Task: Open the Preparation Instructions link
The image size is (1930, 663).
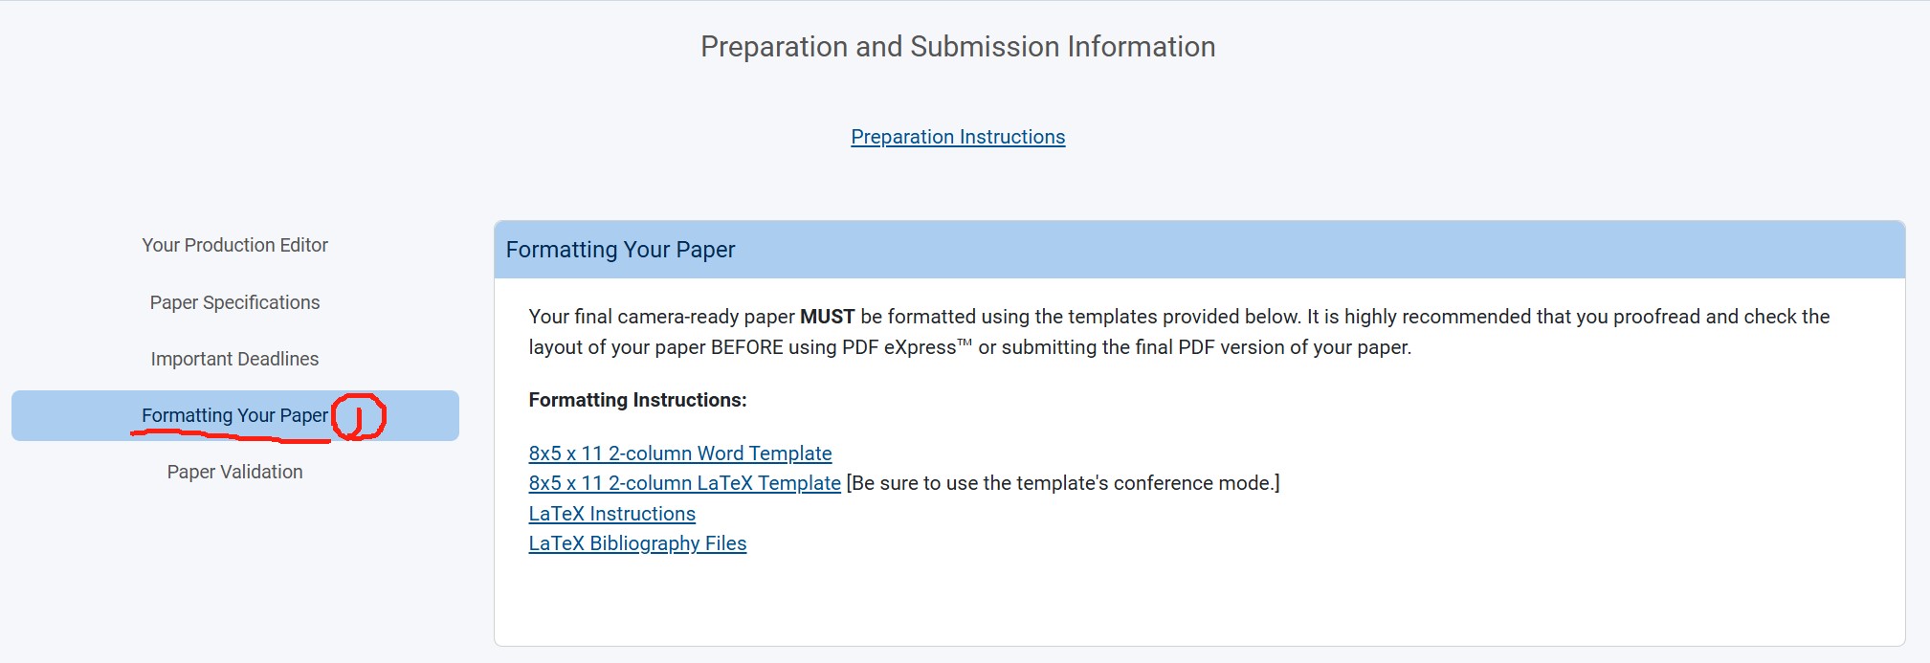Action: 958,137
